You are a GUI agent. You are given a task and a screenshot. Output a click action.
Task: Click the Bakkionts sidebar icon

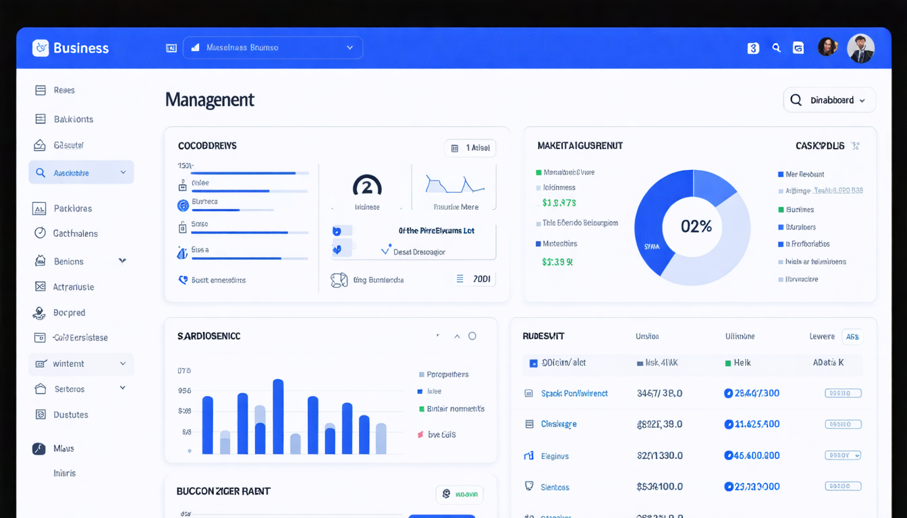40,119
